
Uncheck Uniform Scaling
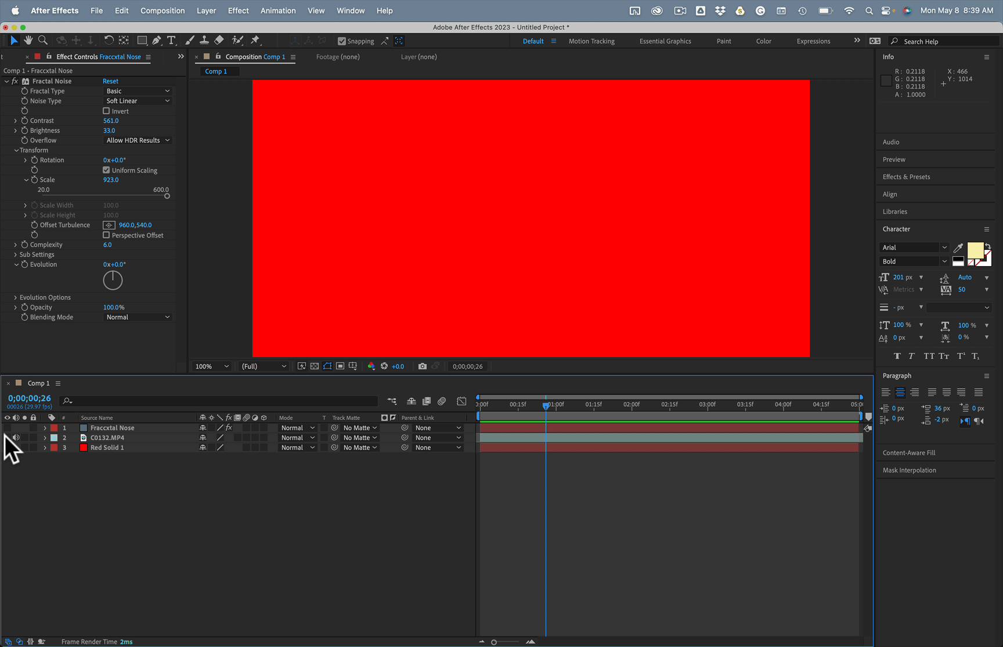point(106,170)
